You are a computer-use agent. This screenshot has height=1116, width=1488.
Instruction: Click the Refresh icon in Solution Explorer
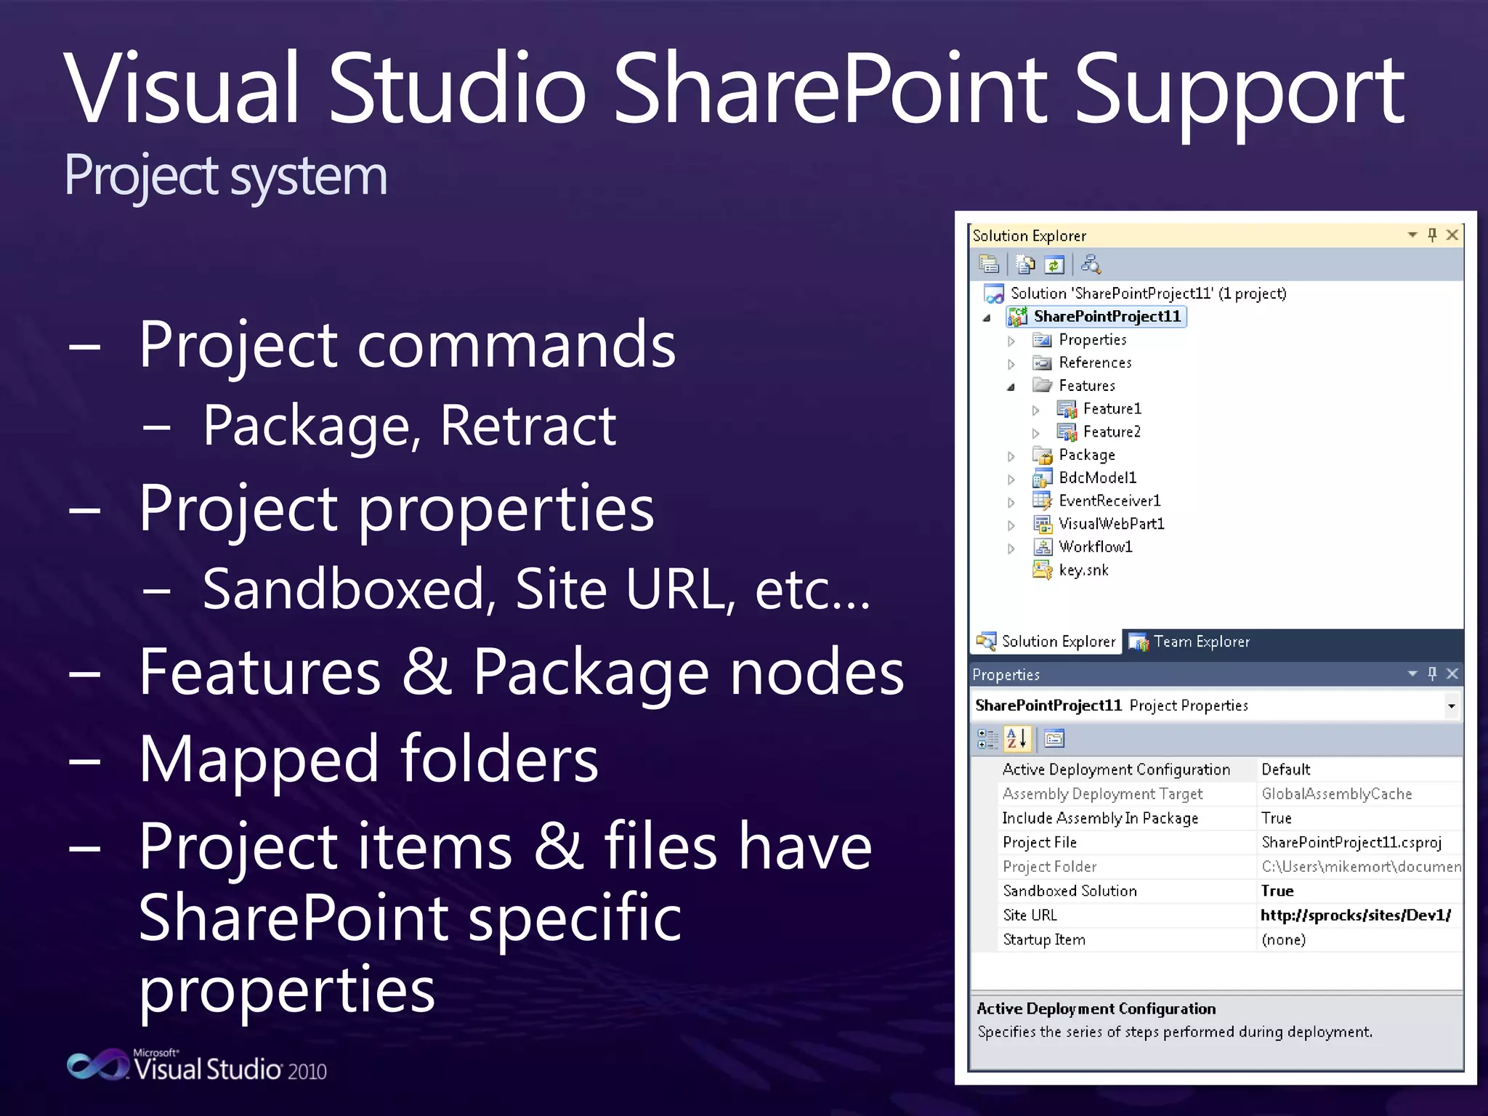pos(1054,264)
